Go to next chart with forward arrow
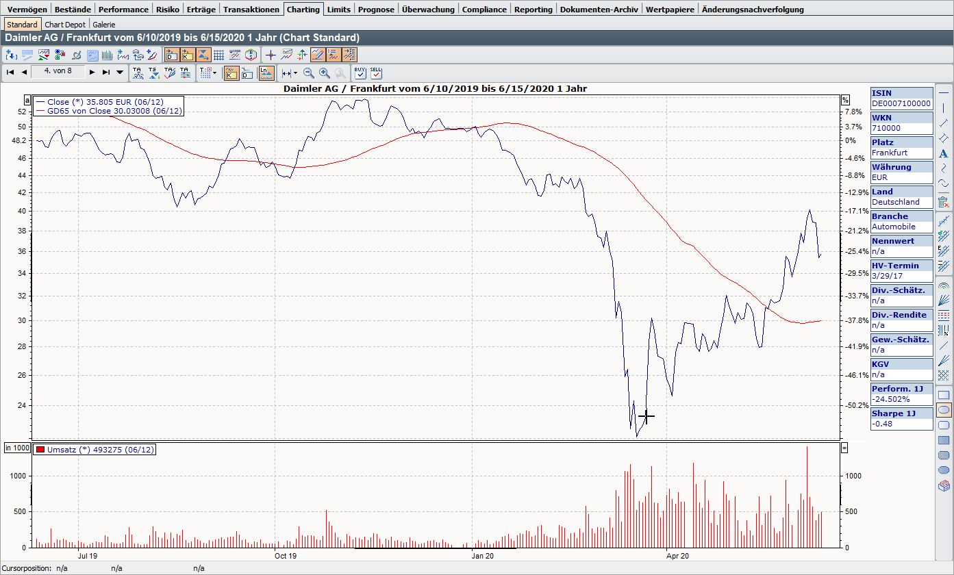Image resolution: width=954 pixels, height=575 pixels. tap(92, 72)
